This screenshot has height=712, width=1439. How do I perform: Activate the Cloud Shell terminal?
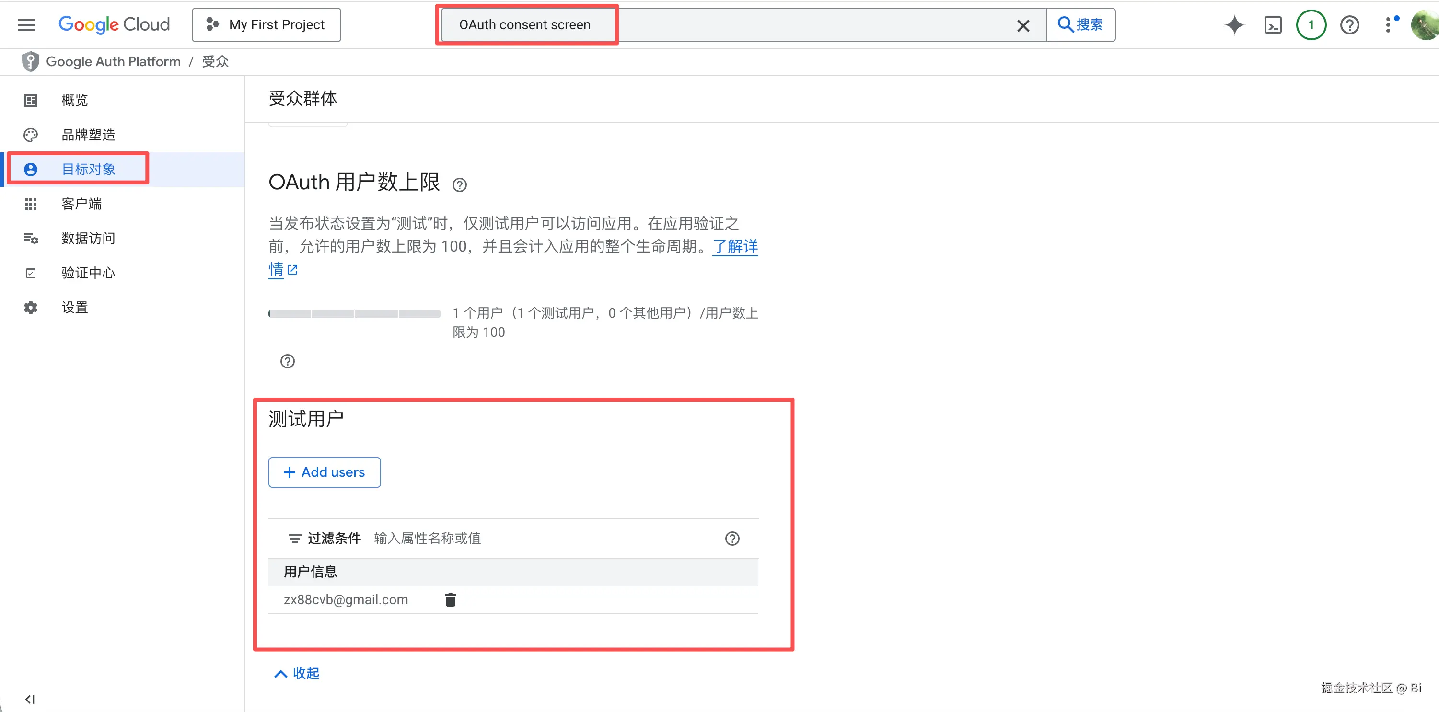1273,24
